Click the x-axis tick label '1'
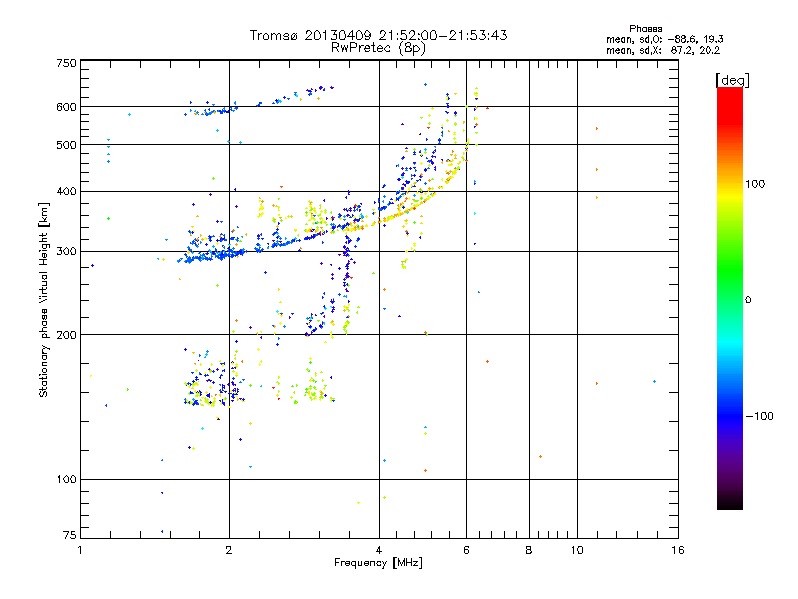The width and height of the screenshot is (798, 599). tap(80, 550)
